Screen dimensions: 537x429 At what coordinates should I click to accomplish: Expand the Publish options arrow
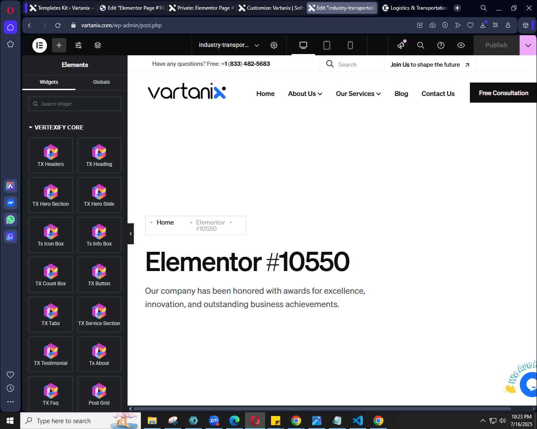point(528,45)
